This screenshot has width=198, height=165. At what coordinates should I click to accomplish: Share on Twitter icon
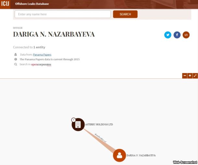tap(168, 35)
